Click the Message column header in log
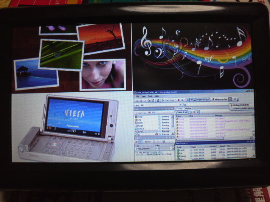 point(233,115)
